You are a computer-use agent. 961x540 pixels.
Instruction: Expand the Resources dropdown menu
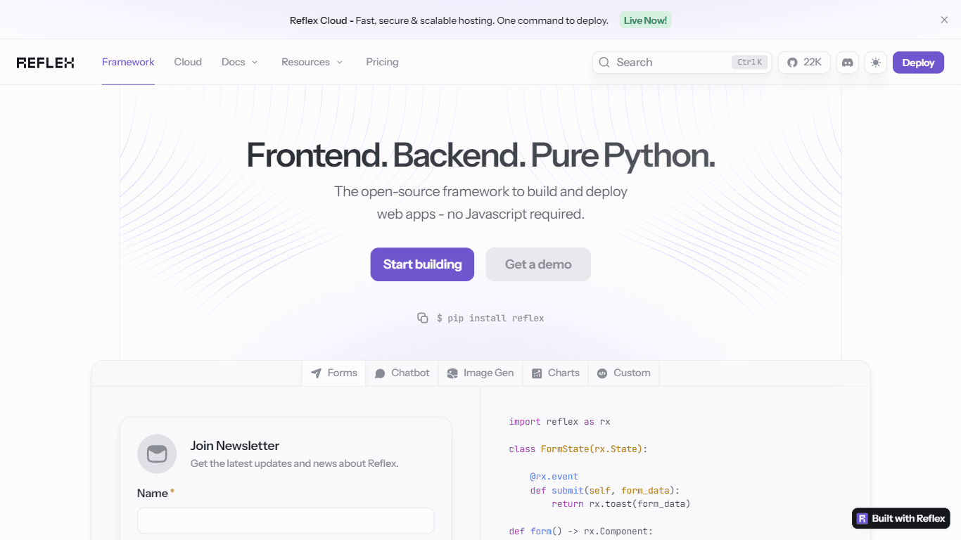click(312, 62)
